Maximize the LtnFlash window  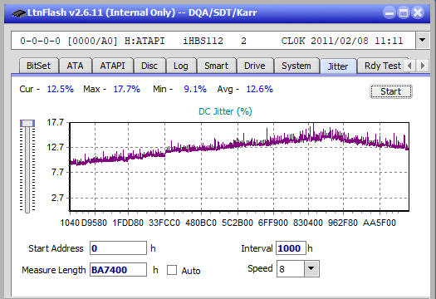(404, 12)
